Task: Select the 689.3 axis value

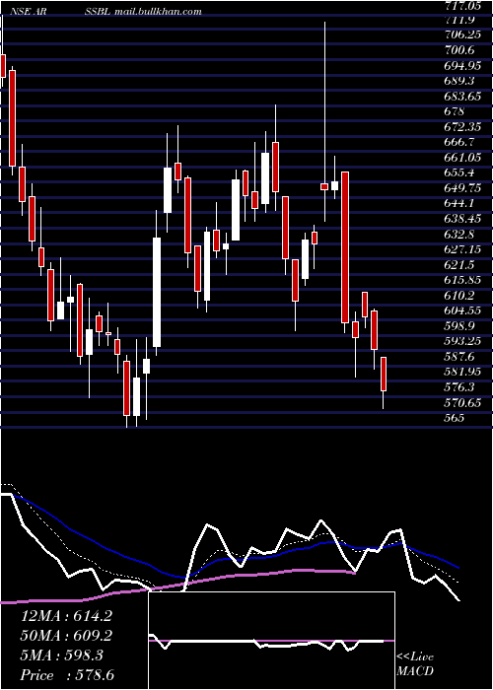Action: coord(460,81)
